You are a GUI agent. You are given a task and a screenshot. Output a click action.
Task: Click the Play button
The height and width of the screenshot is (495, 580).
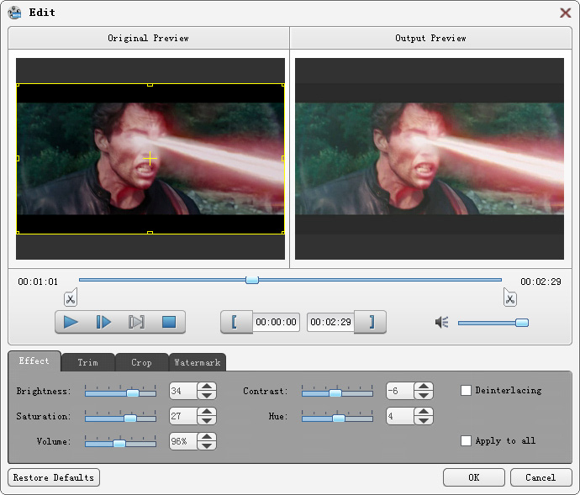pos(71,322)
